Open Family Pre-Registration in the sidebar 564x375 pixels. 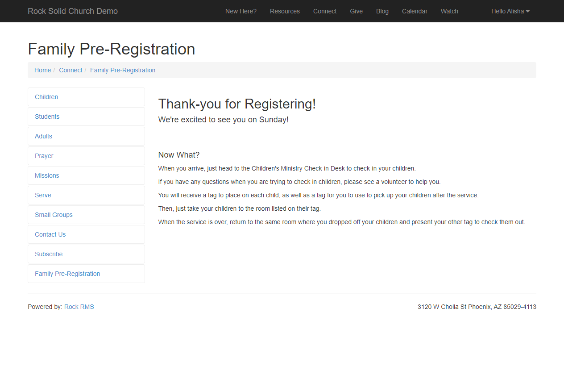coord(86,274)
